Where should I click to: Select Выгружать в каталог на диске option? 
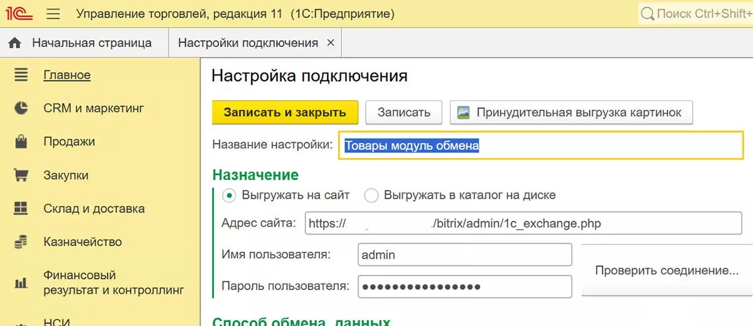(x=371, y=195)
